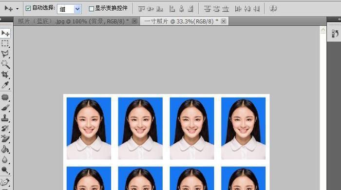Viewport: 341px width, 190px height.
Task: Distribute vertical centers of layers
Action: click(216, 9)
